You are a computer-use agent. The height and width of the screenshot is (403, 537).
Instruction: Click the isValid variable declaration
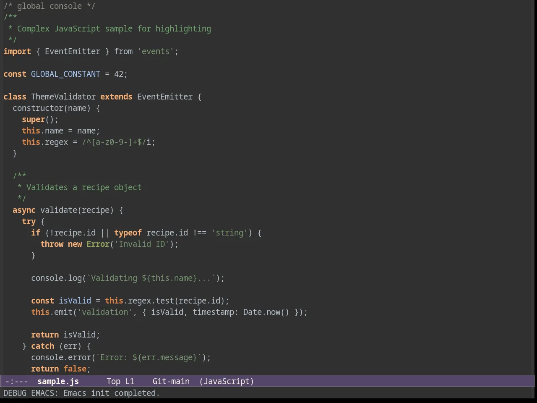tap(75, 301)
